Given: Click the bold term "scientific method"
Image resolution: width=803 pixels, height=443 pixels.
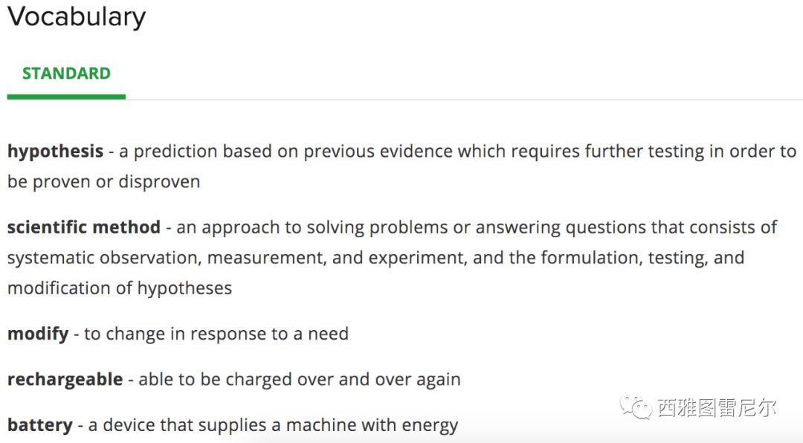Looking at the screenshot, I should point(83,227).
